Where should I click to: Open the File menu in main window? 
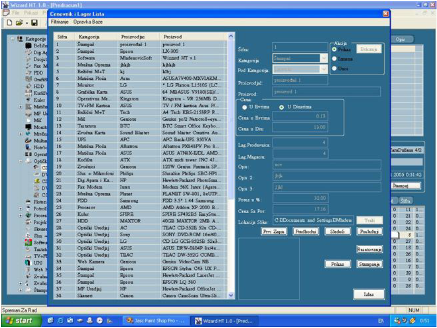16,13
